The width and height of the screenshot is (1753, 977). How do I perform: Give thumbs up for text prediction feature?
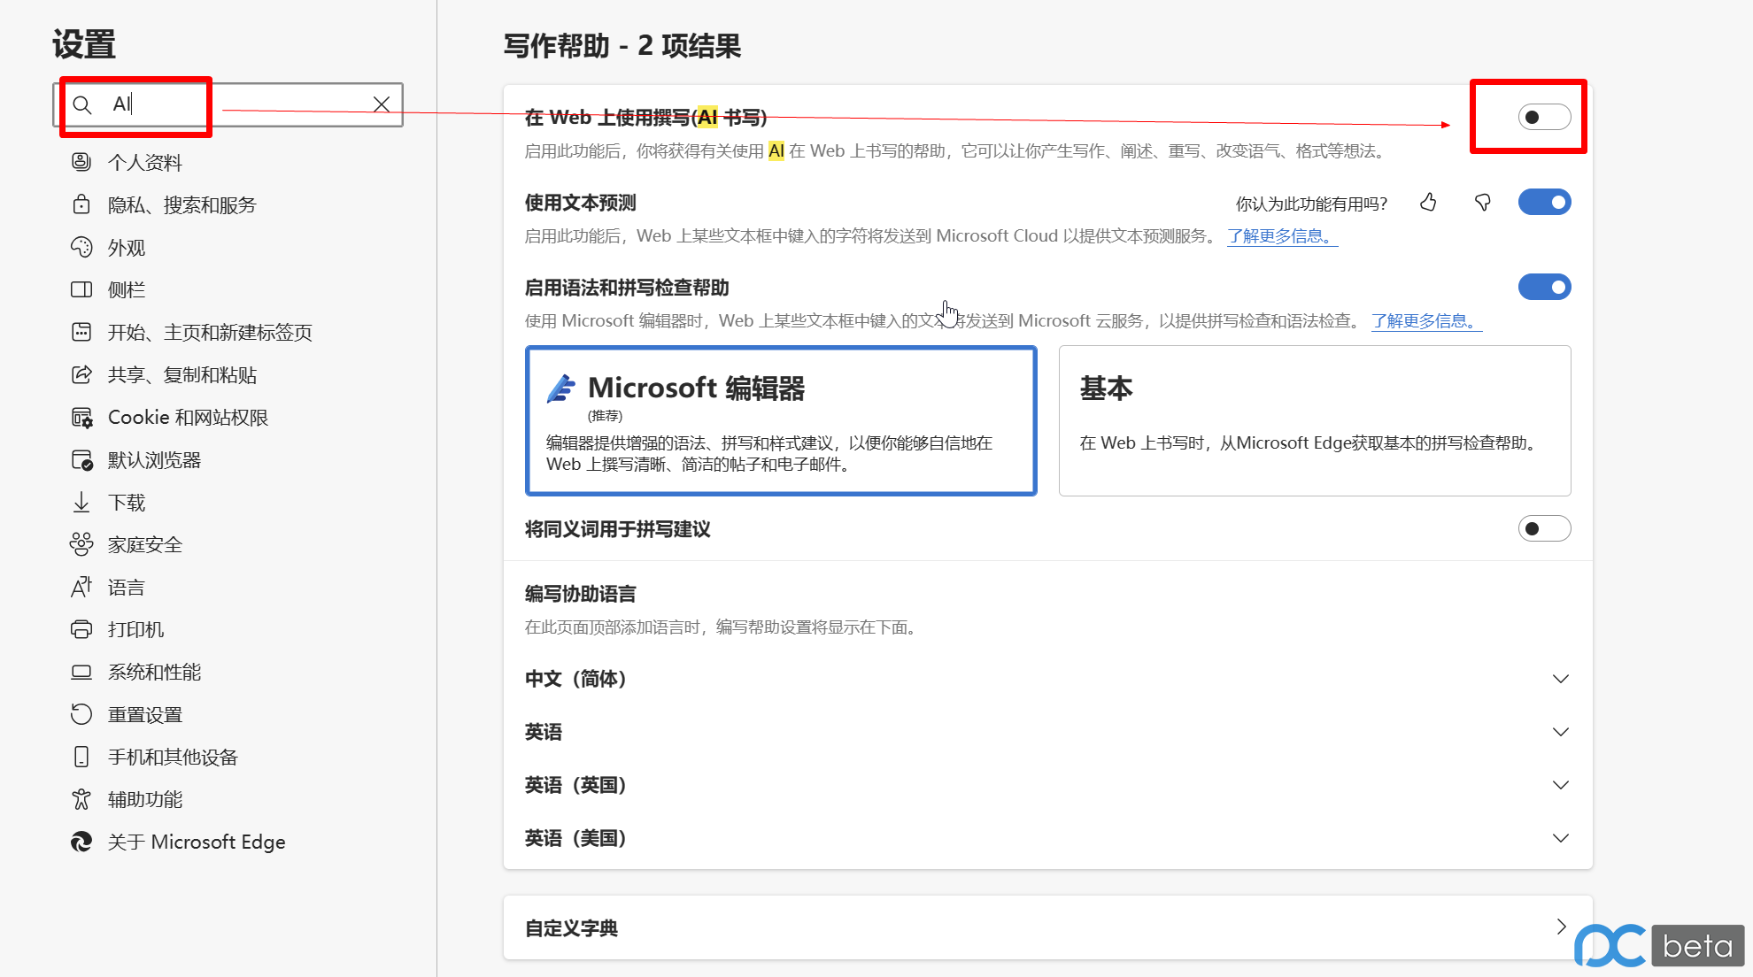point(1428,203)
